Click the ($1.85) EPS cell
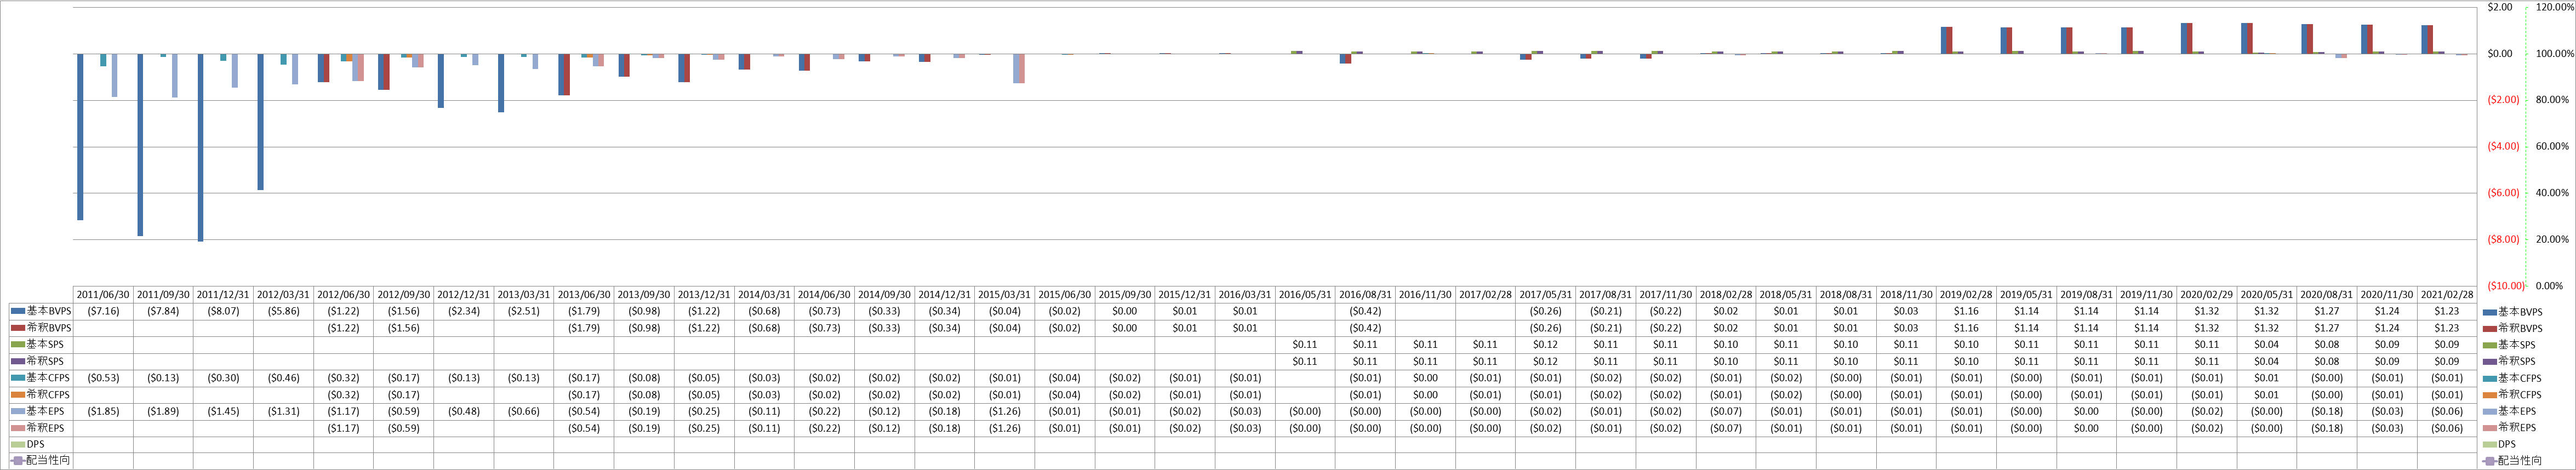Image resolution: width=2576 pixels, height=470 pixels. tap(104, 412)
